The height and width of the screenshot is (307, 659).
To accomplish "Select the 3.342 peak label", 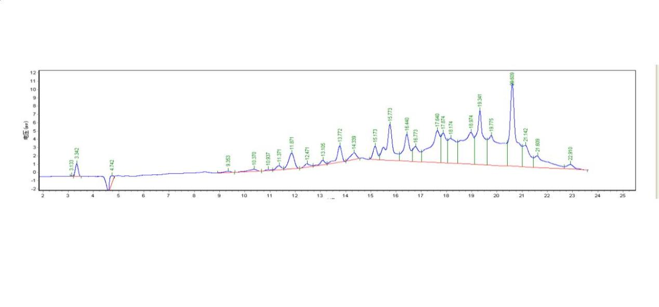I will tap(76, 153).
